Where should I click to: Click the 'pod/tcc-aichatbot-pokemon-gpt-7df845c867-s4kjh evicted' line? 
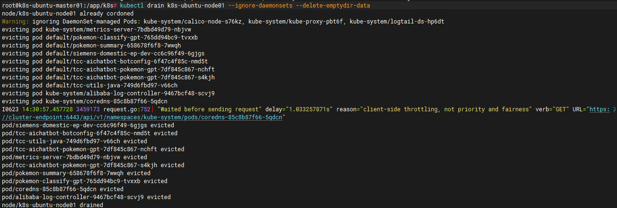click(x=92, y=165)
